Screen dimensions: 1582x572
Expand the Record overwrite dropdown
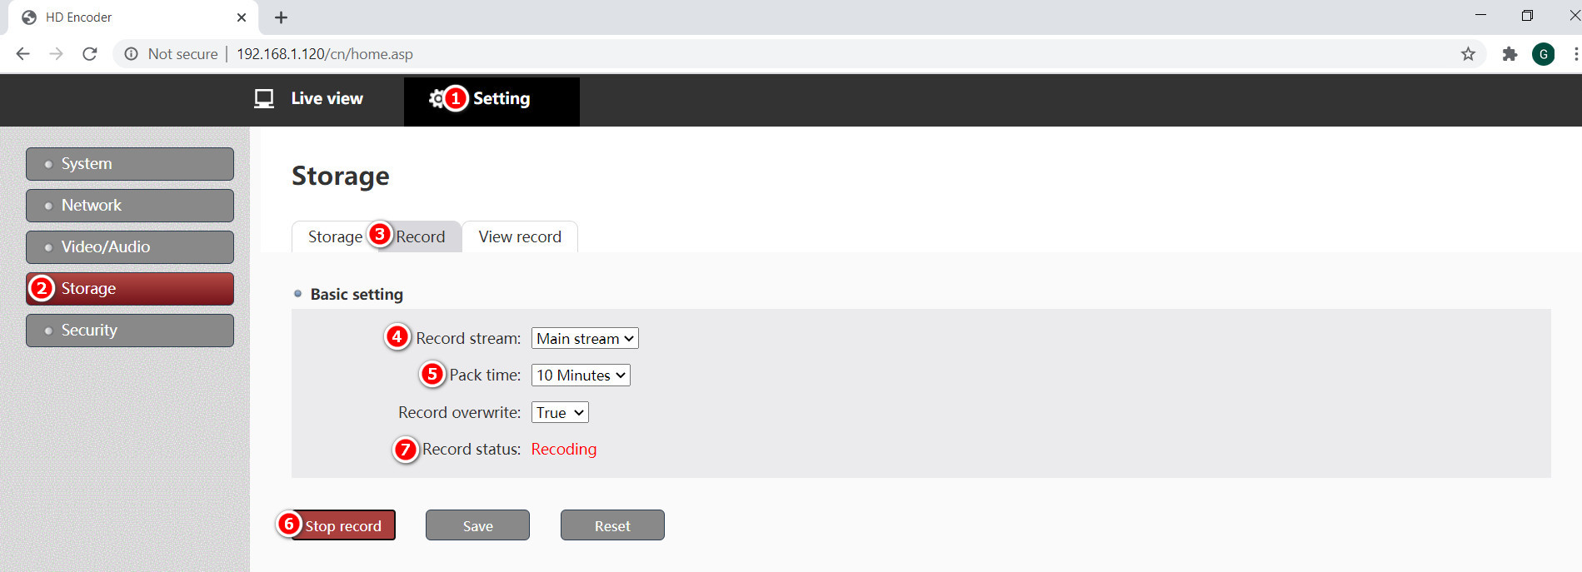(x=560, y=413)
